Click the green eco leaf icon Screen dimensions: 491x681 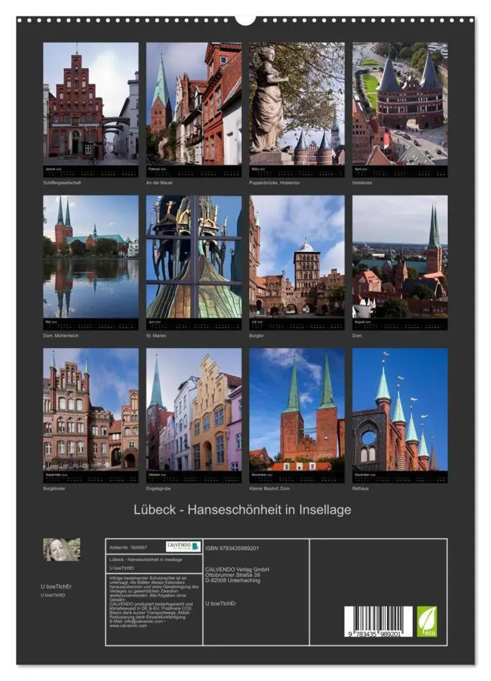(x=427, y=622)
